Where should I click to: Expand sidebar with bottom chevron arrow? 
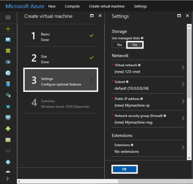8,178
